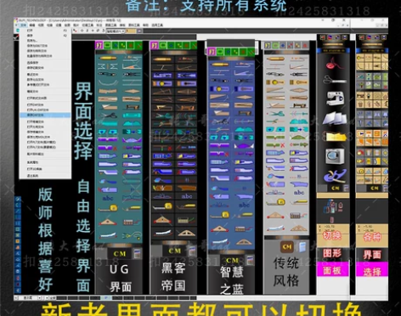The width and height of the screenshot is (401, 316).
Task: Select the white sewing machine icon
Action: pyautogui.click(x=336, y=98)
